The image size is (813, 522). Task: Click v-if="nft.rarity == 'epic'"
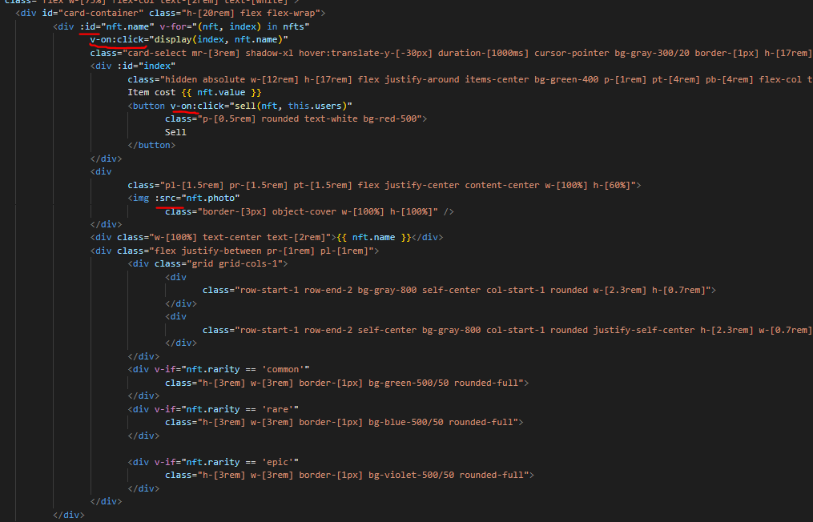tap(227, 463)
